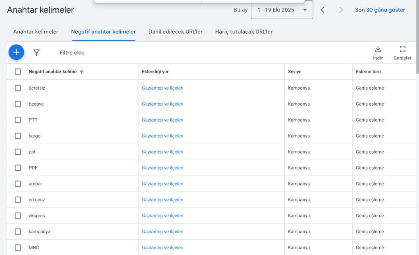Viewport: 419px width, 255px height.
Task: Click the filter funnel icon
Action: pyautogui.click(x=36, y=52)
